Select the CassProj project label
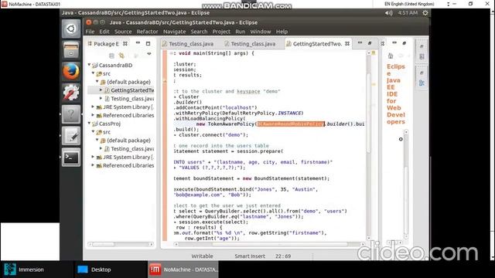The height and width of the screenshot is (278, 495). 110,124
